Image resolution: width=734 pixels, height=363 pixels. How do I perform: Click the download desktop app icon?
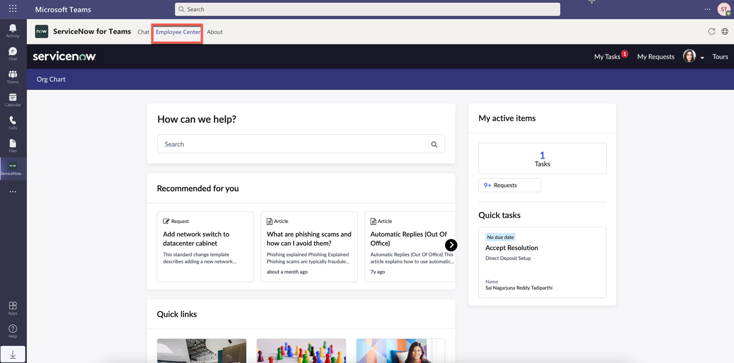tap(13, 355)
